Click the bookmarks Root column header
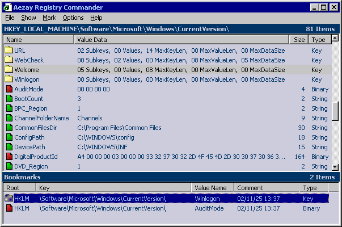 tap(19, 188)
